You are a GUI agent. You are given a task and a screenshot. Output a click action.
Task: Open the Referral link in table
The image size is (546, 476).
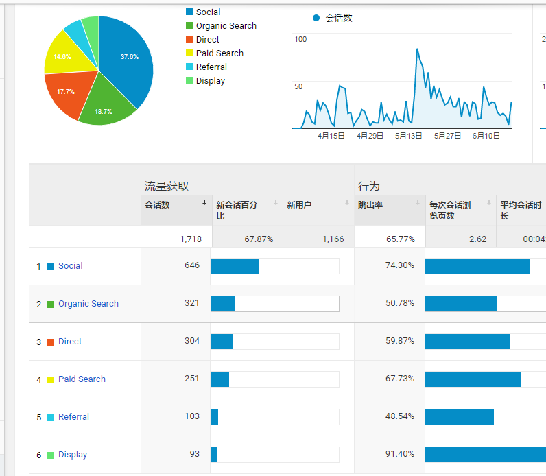(73, 417)
